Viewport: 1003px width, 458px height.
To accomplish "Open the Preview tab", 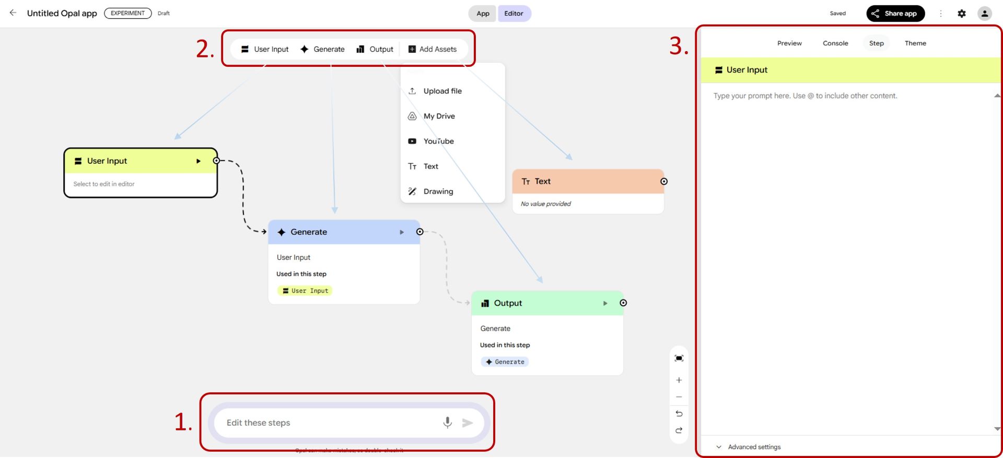I will [x=789, y=43].
